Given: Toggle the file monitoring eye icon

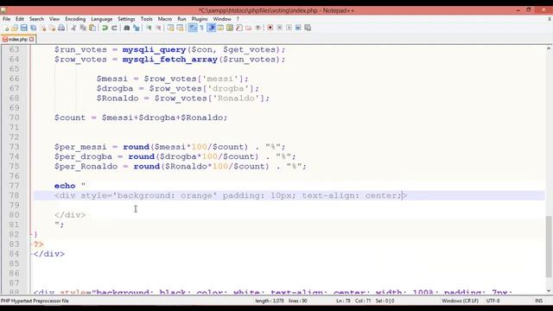Looking at the screenshot, I should click(x=258, y=28).
